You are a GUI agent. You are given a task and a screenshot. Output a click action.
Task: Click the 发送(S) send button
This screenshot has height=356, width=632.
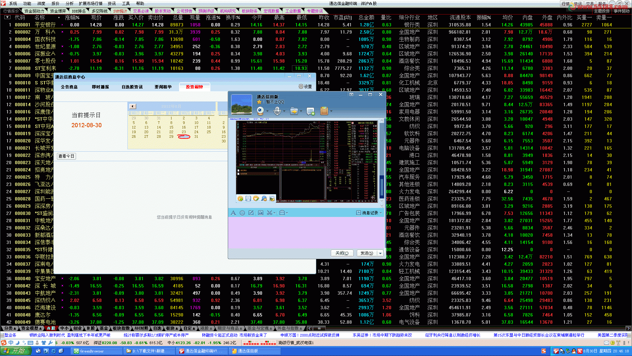coord(367,253)
